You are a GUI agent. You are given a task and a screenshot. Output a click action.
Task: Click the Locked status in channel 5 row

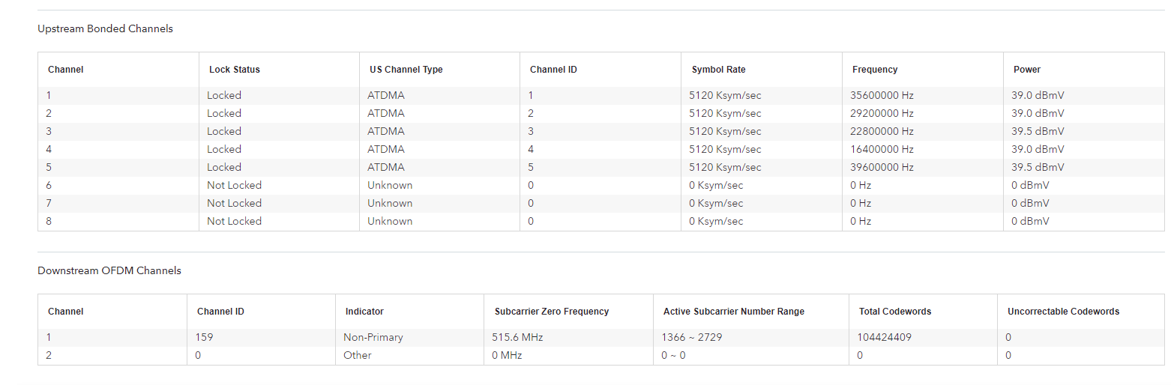click(224, 167)
